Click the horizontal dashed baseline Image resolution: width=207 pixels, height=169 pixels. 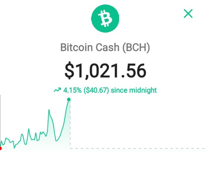tap(137, 148)
